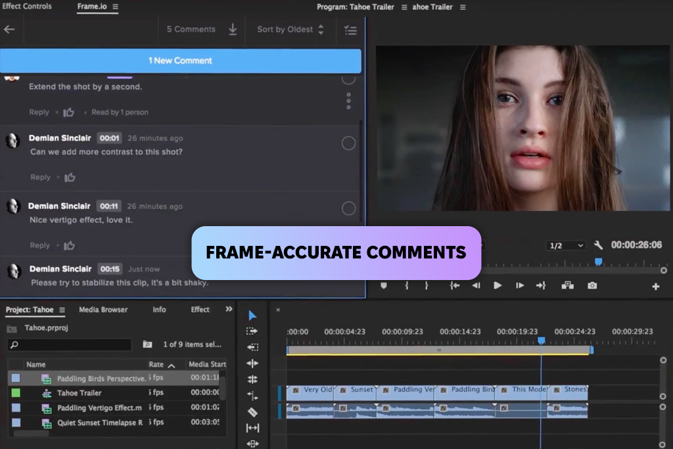Like the 'Extend the shot' comment
Image resolution: width=673 pixels, height=449 pixels.
(x=68, y=112)
